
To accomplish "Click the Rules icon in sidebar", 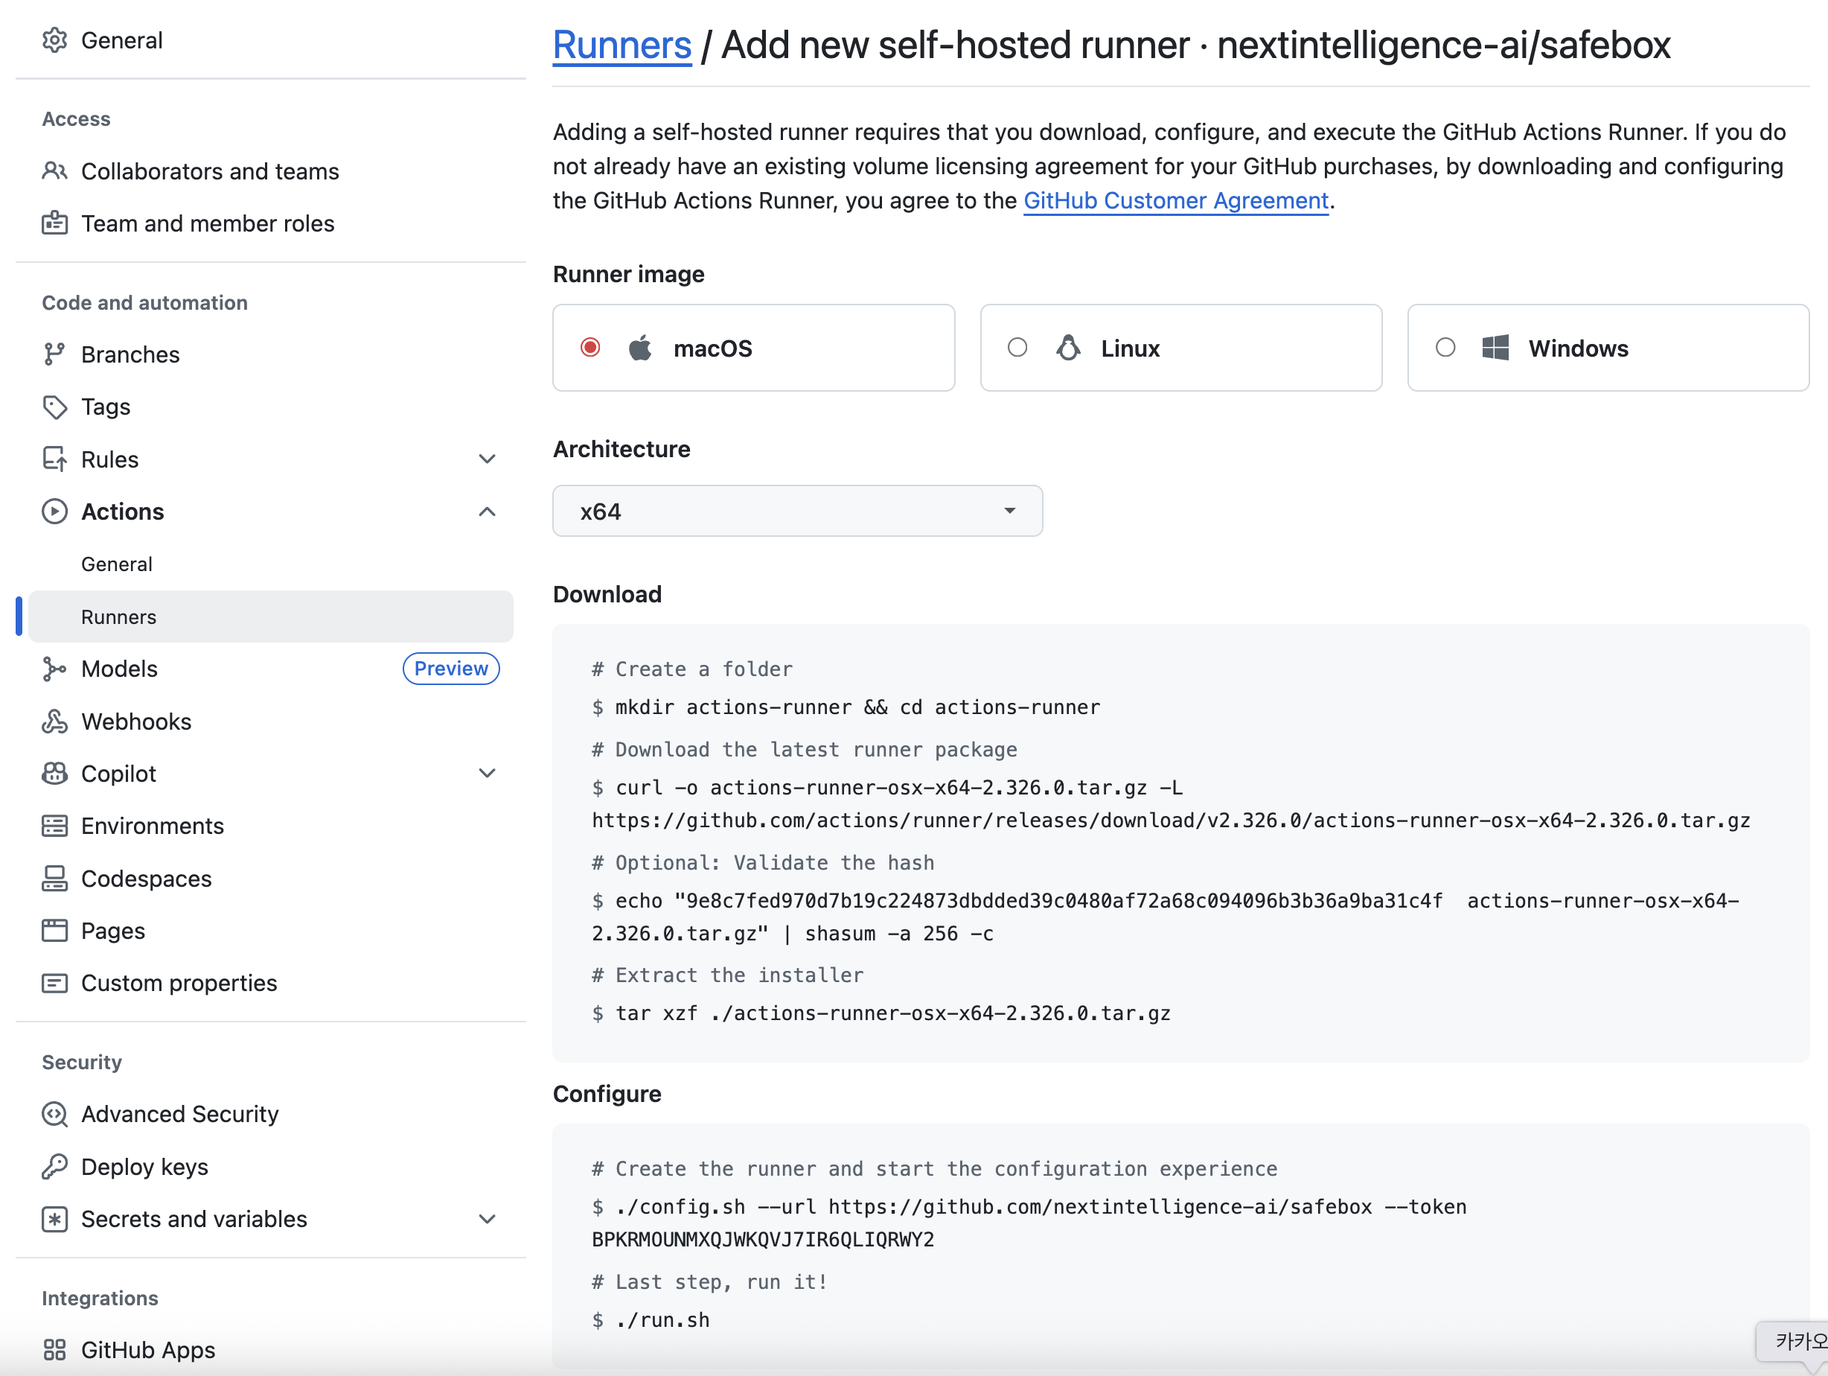I will (54, 459).
